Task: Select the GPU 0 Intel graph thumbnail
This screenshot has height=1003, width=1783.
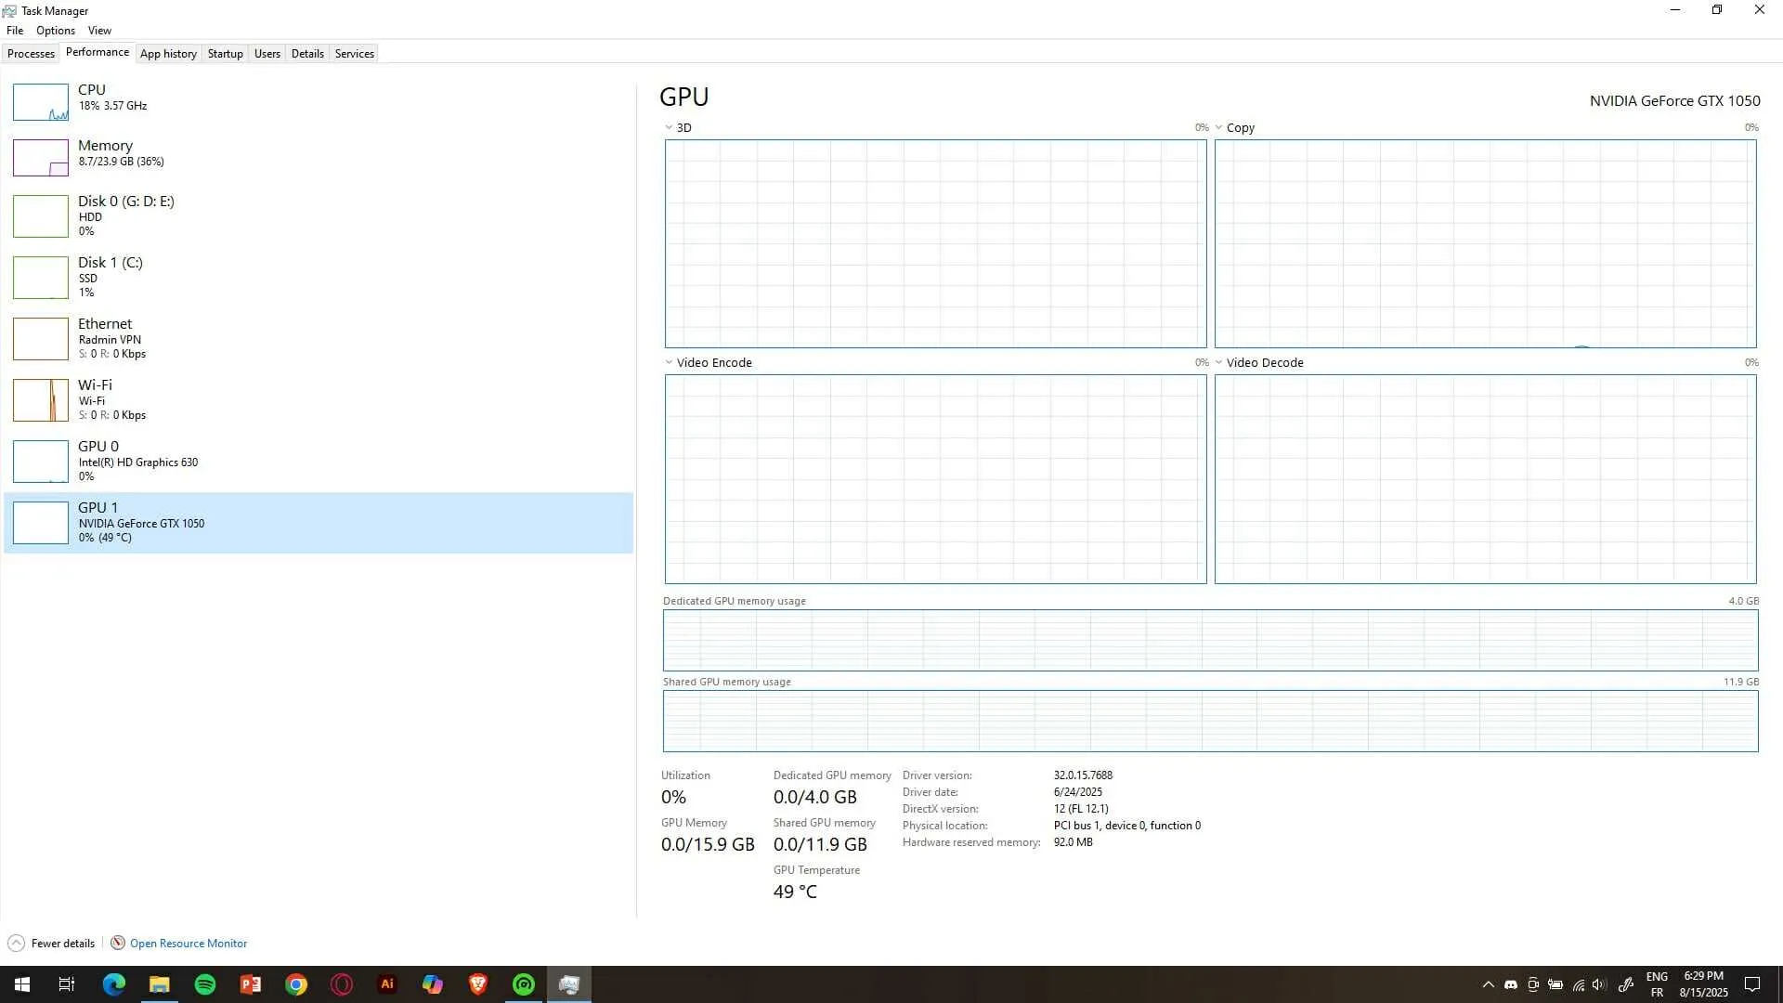Action: point(41,462)
